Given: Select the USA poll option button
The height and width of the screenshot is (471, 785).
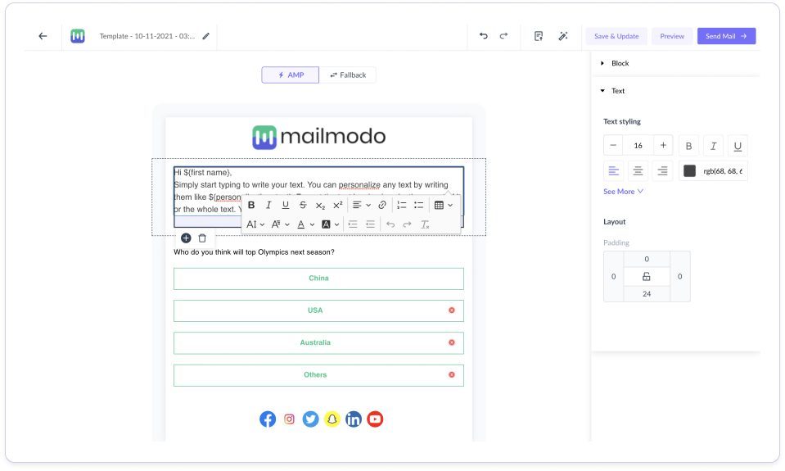Looking at the screenshot, I should point(318,310).
